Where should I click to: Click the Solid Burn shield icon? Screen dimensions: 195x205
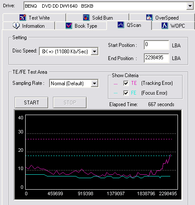(86, 17)
